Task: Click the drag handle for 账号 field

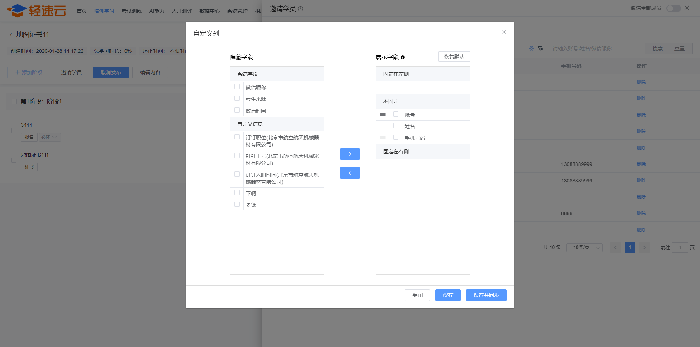Action: point(382,115)
